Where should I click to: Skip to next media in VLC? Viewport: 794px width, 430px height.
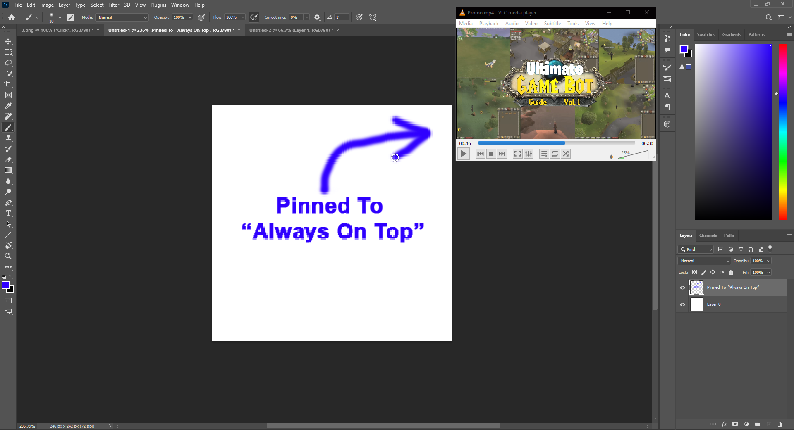point(502,154)
